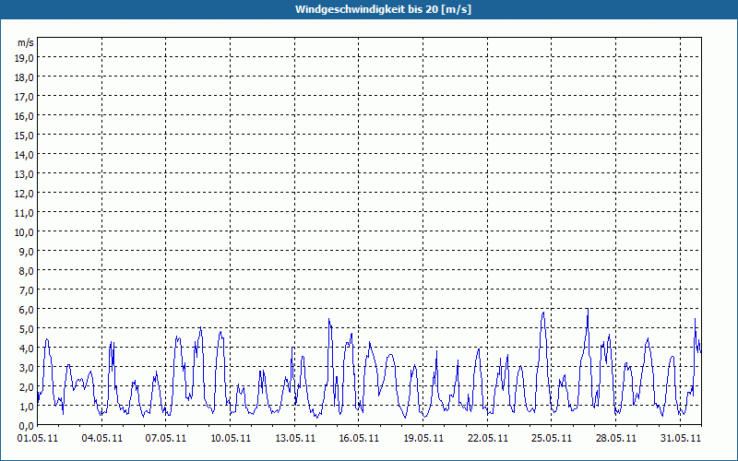Click the 31.05.11 date label
Image resolution: width=738 pixels, height=461 pixels.
680,438
